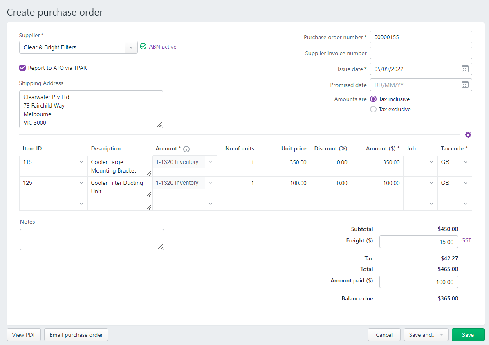Open the Promised date calendar picker
Image resolution: width=489 pixels, height=345 pixels.
(x=465, y=85)
